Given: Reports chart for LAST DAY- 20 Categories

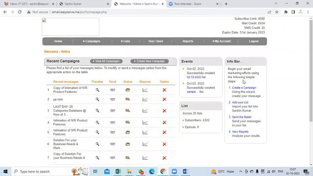Looking at the screenshot, I should [x=145, y=110].
